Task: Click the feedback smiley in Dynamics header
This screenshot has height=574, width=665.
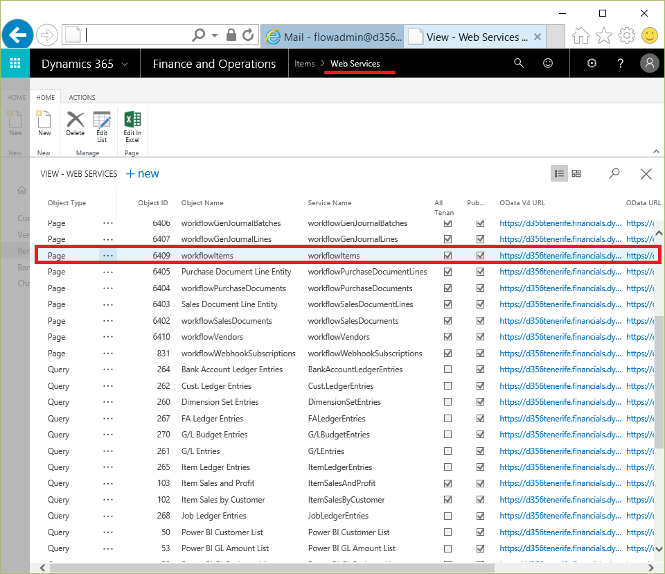Action: click(548, 63)
